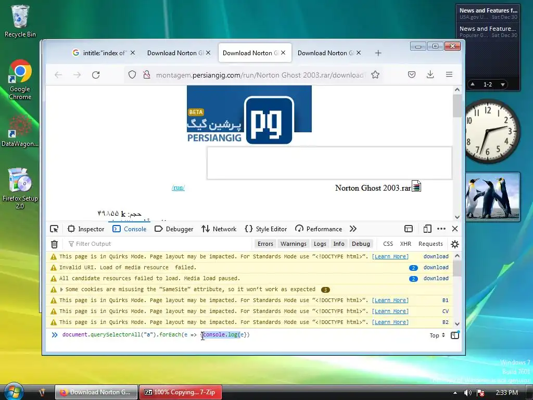Click the /run/ link on the page
Viewport: 533px width, 400px height.
[x=178, y=187]
